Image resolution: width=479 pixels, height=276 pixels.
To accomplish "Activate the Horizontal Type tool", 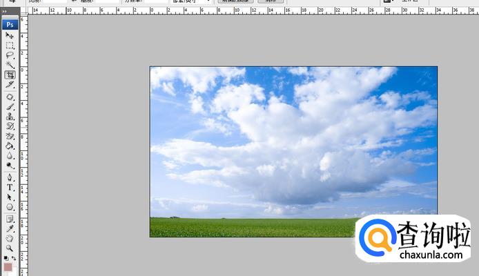I will [x=10, y=187].
